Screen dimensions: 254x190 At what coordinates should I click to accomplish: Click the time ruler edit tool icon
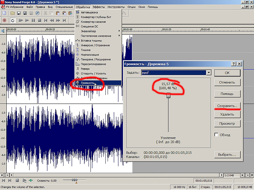pos(3,31)
